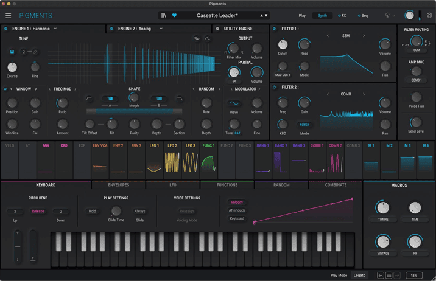The image size is (436, 281).
Task: Expand the Engine 1 Harmonic type dropdown
Action: 55,29
